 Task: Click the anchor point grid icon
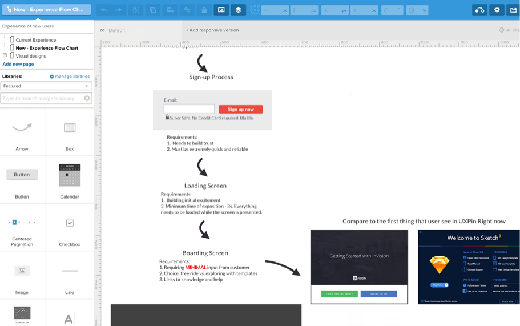(x=255, y=10)
